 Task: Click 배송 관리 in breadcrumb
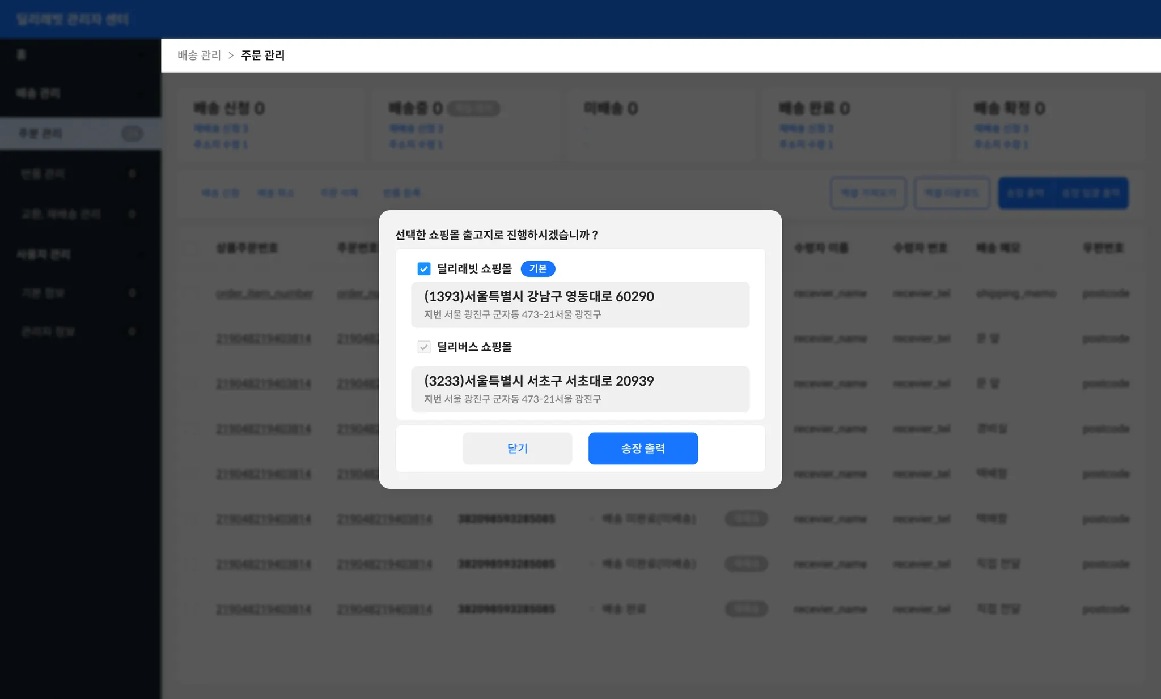pos(199,56)
